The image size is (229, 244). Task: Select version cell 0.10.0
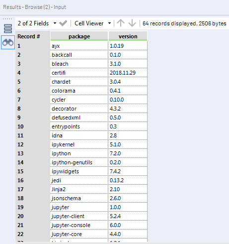[x=128, y=100]
